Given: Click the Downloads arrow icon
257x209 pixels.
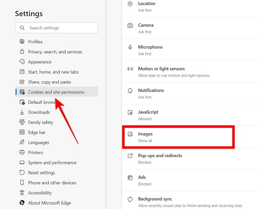Looking at the screenshot, I should click(x=22, y=112).
